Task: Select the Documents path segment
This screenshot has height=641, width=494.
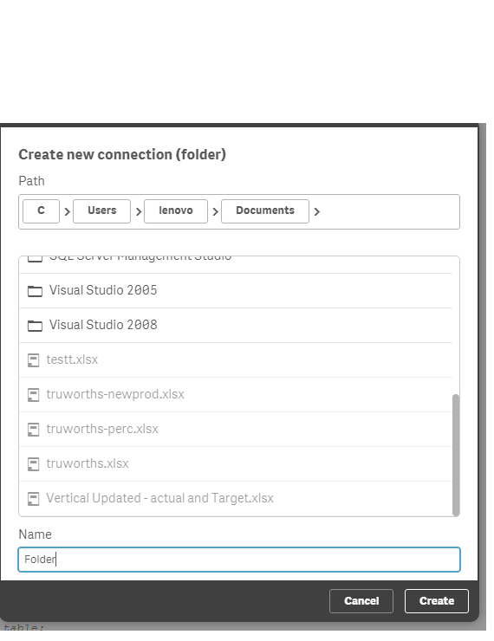Action: [265, 211]
